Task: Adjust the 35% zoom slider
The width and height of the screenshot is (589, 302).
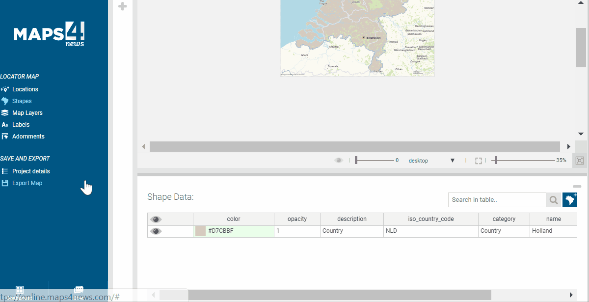Action: (524, 161)
